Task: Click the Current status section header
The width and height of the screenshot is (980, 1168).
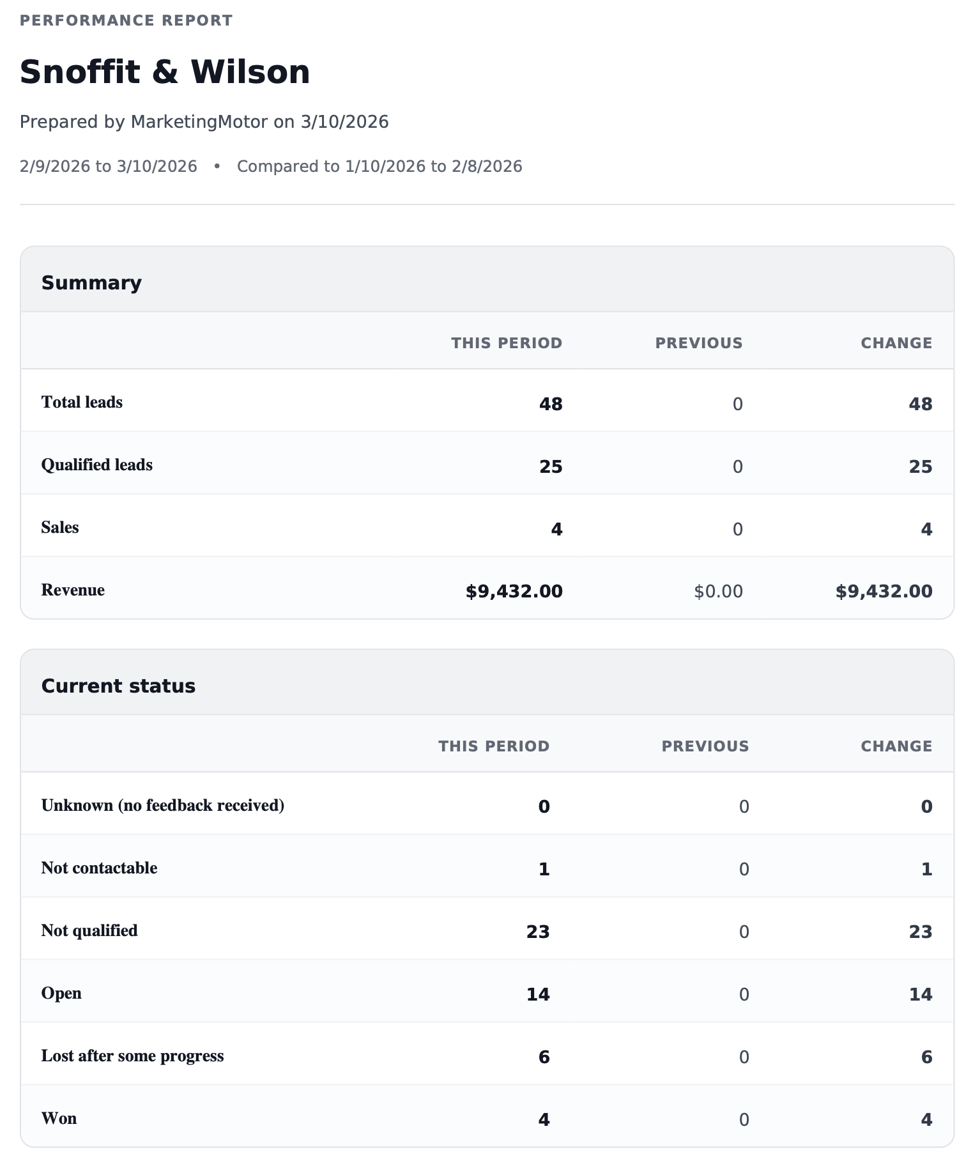Action: 118,686
